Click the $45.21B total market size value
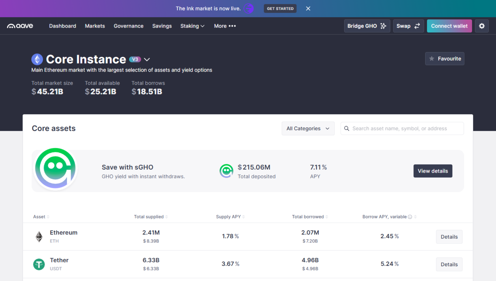496x281 pixels. [47, 92]
